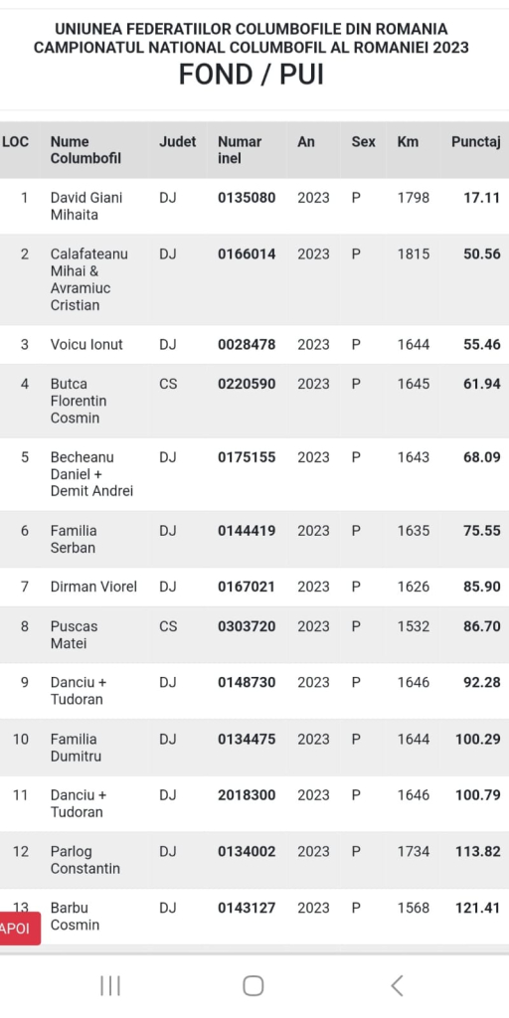This screenshot has width=509, height=1018.
Task: Click ring number 2018300
Action: [x=247, y=795]
